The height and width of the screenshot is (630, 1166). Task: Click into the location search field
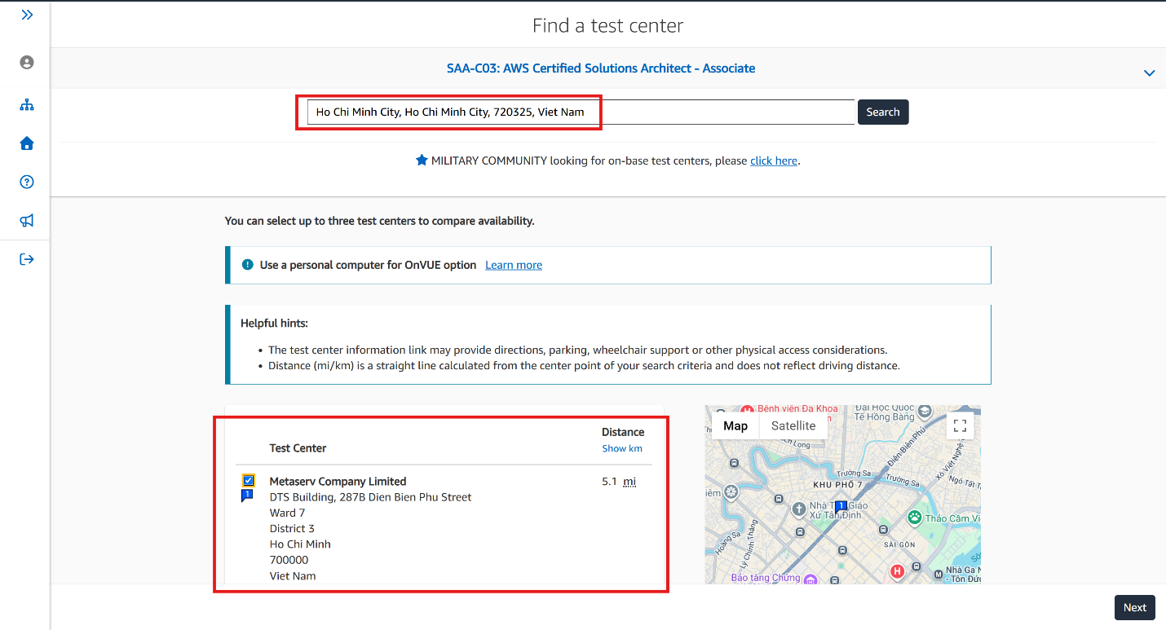[581, 112]
